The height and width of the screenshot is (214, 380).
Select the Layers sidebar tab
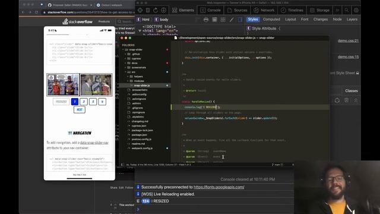tap(352, 20)
